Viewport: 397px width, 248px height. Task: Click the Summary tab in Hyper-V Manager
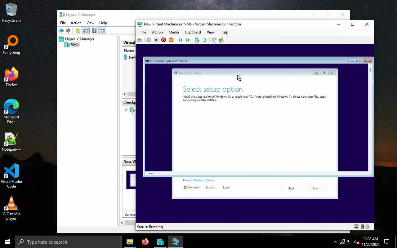tap(130, 215)
